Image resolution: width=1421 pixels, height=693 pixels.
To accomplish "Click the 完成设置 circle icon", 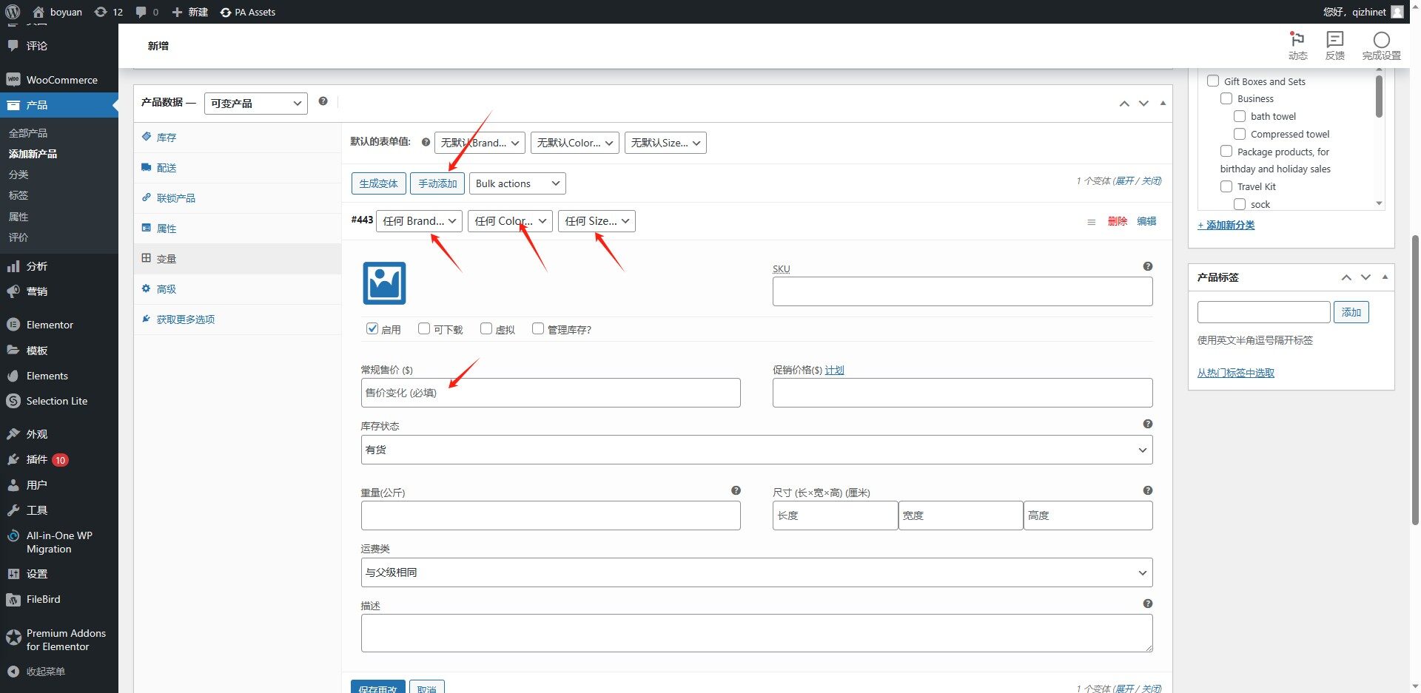I will [x=1381, y=40].
